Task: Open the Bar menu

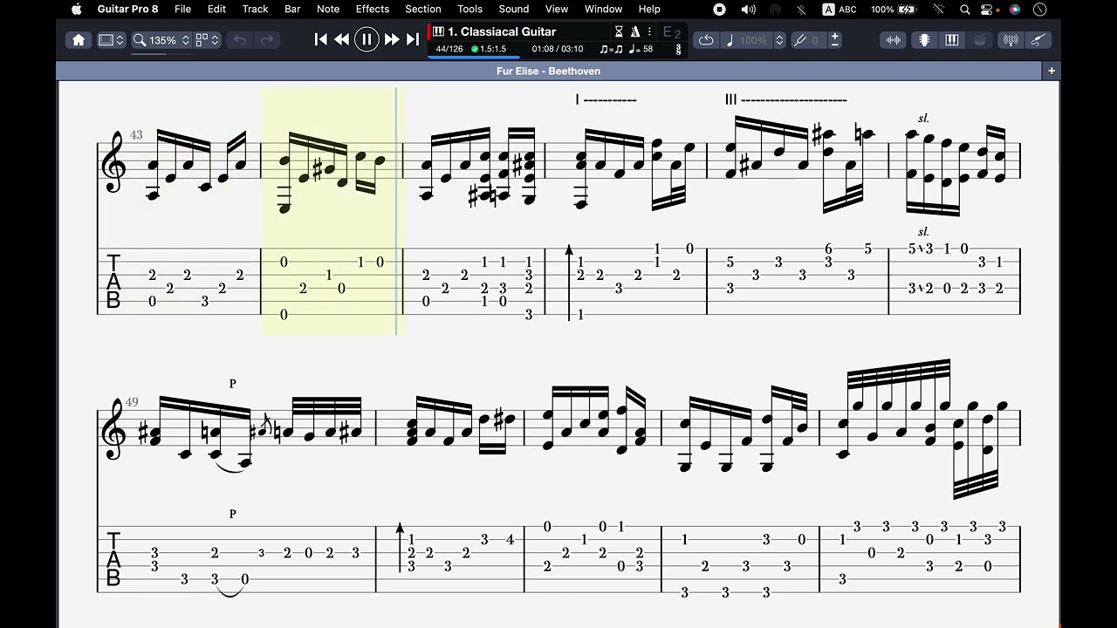Action: tap(292, 9)
